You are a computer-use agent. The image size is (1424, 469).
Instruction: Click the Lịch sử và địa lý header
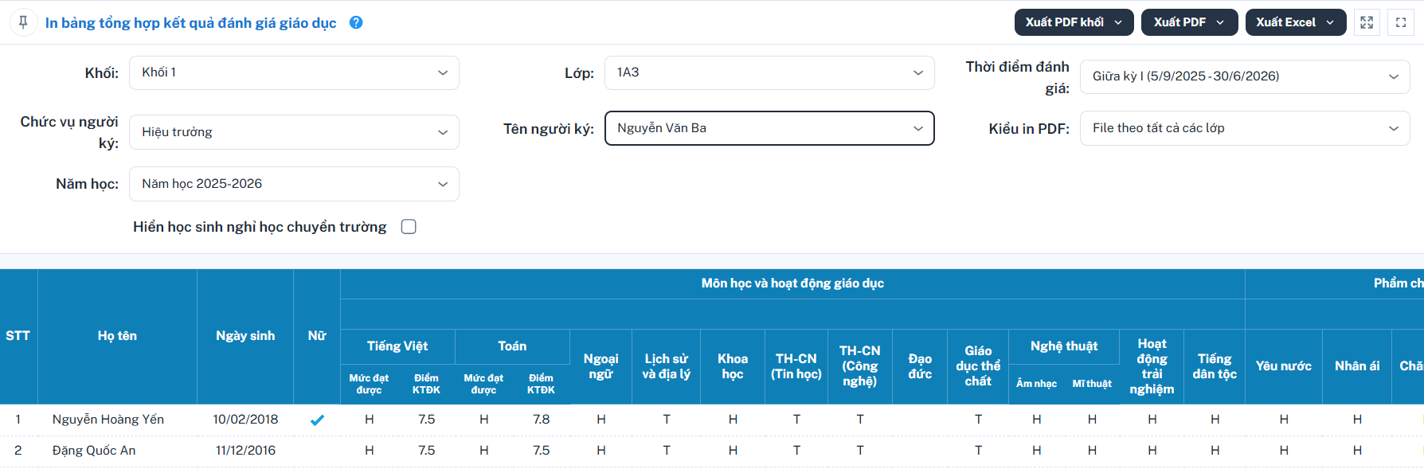[667, 366]
